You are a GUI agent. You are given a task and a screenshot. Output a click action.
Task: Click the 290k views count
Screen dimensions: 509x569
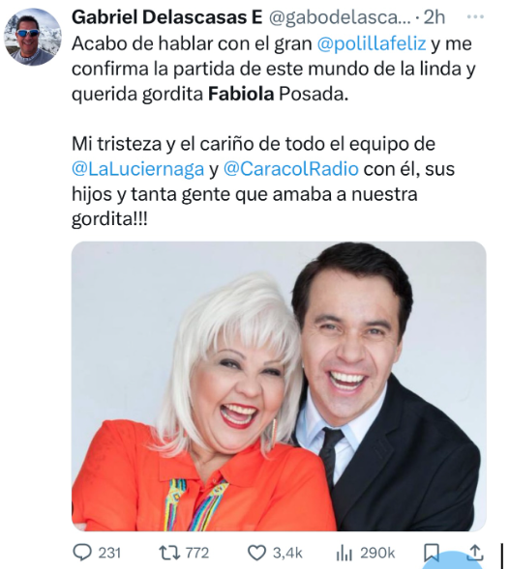click(x=377, y=553)
